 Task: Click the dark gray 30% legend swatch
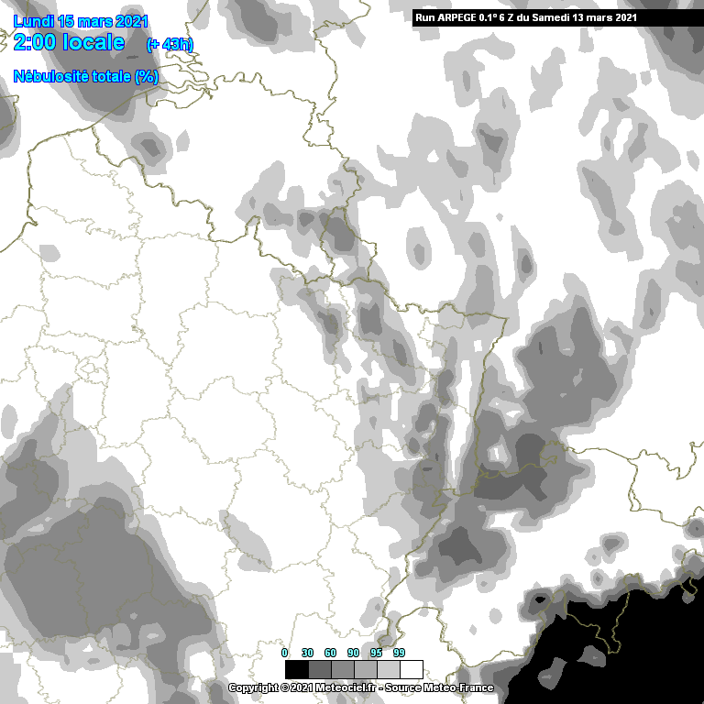point(319,669)
